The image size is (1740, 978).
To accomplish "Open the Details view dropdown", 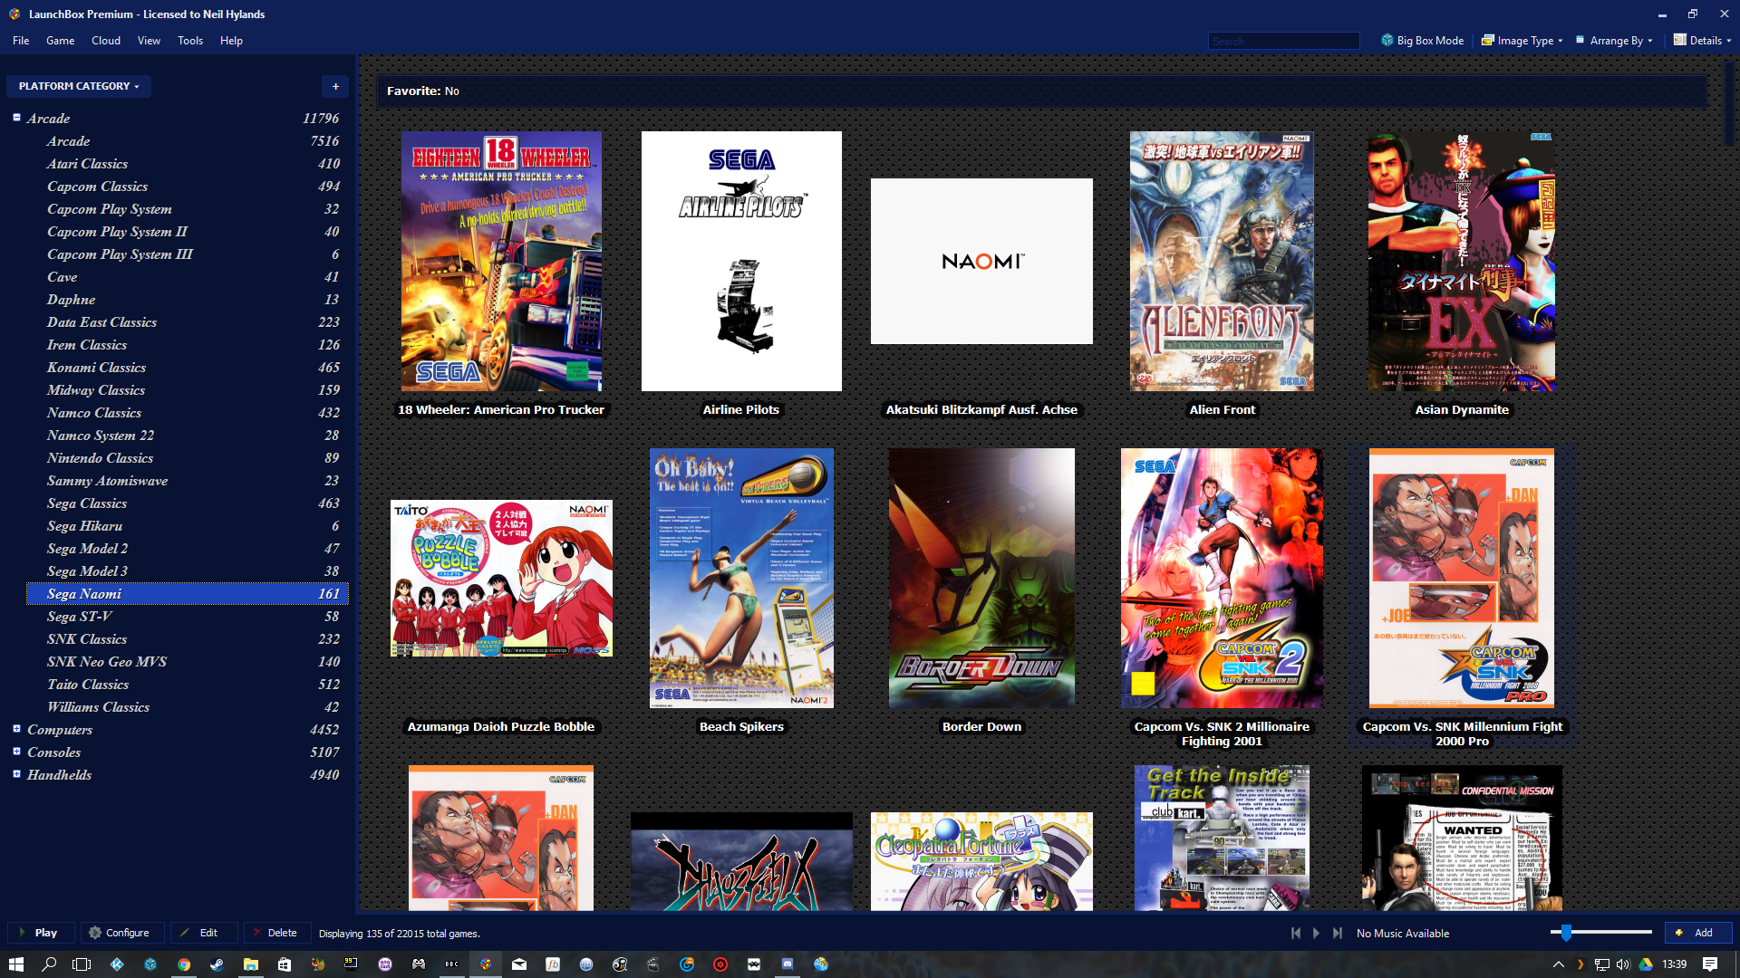I will pos(1702,41).
